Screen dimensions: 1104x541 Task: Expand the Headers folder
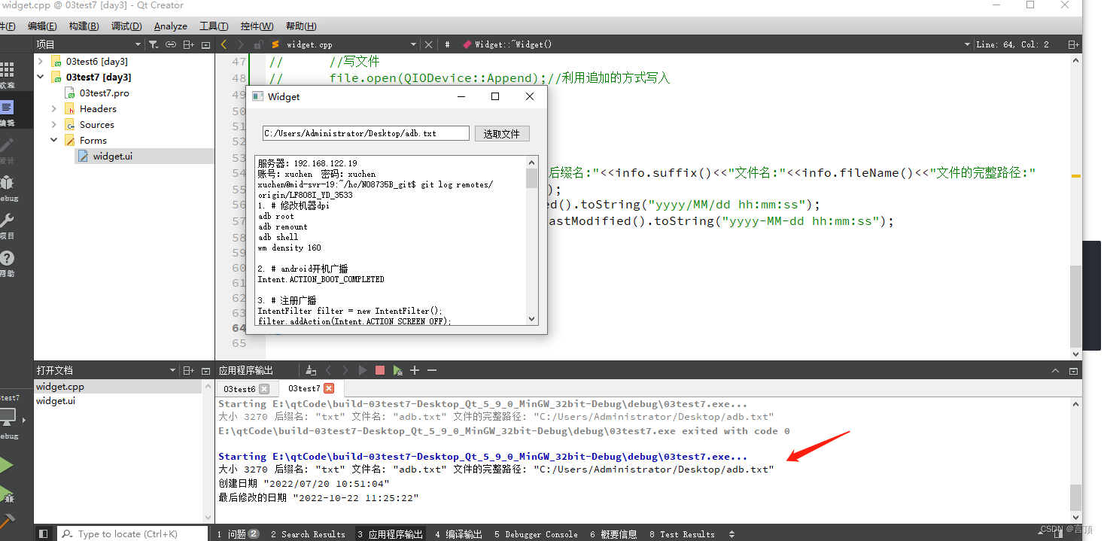pyautogui.click(x=54, y=109)
